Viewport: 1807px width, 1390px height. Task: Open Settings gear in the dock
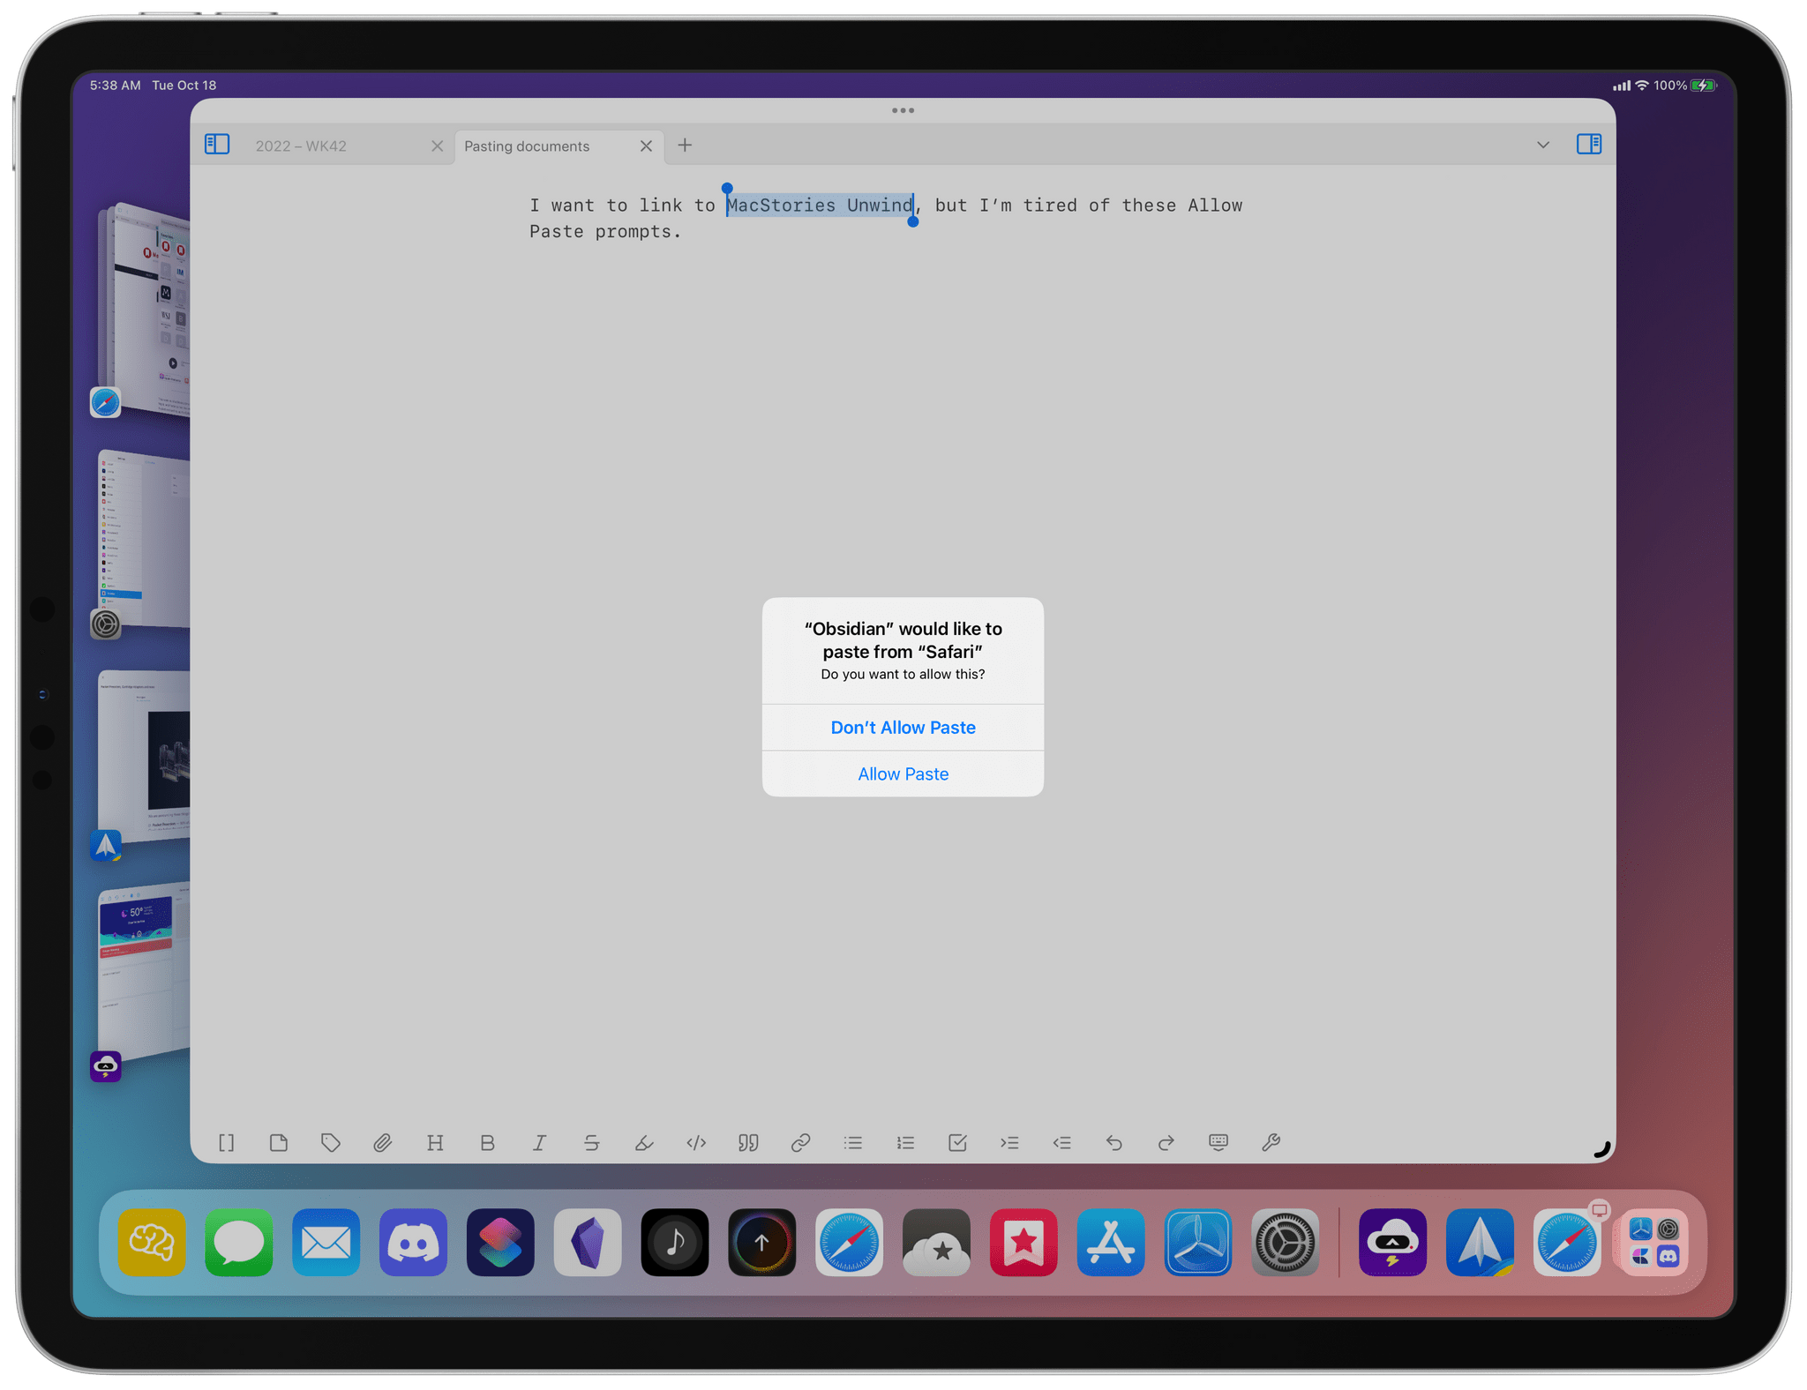click(x=1286, y=1243)
